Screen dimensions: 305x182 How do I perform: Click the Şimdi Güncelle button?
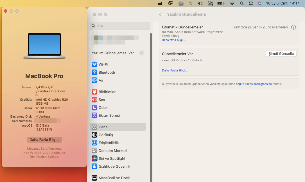click(281, 54)
